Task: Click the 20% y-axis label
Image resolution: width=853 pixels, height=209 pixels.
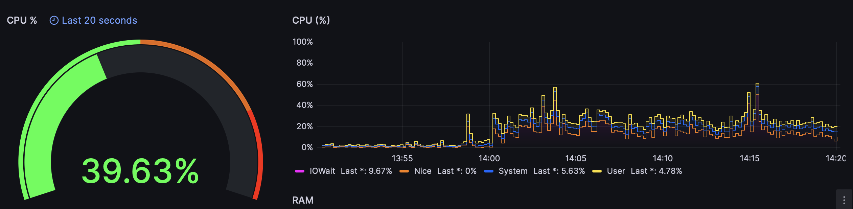Action: click(x=305, y=126)
